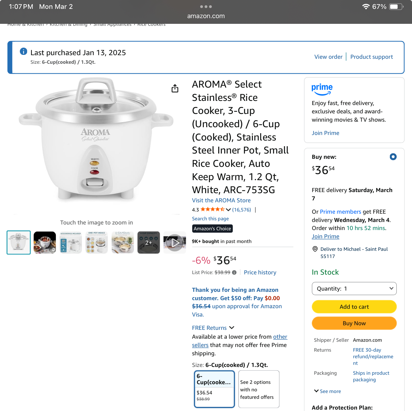Tap the share icon beside product image
This screenshot has width=412, height=411.
(175, 88)
